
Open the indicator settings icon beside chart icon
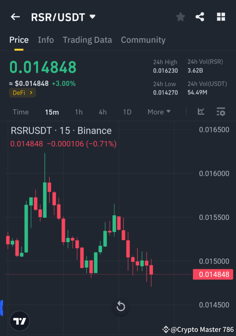(x=221, y=112)
